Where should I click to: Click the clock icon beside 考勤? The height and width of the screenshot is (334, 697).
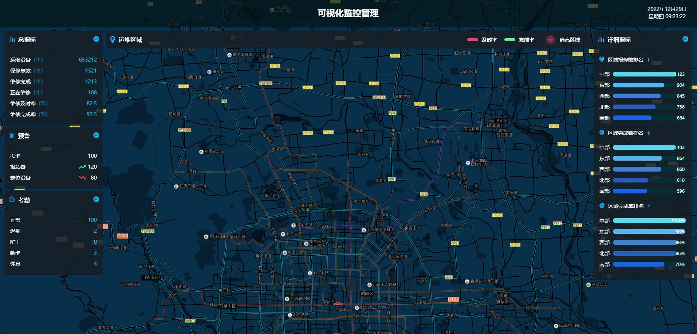(12, 200)
